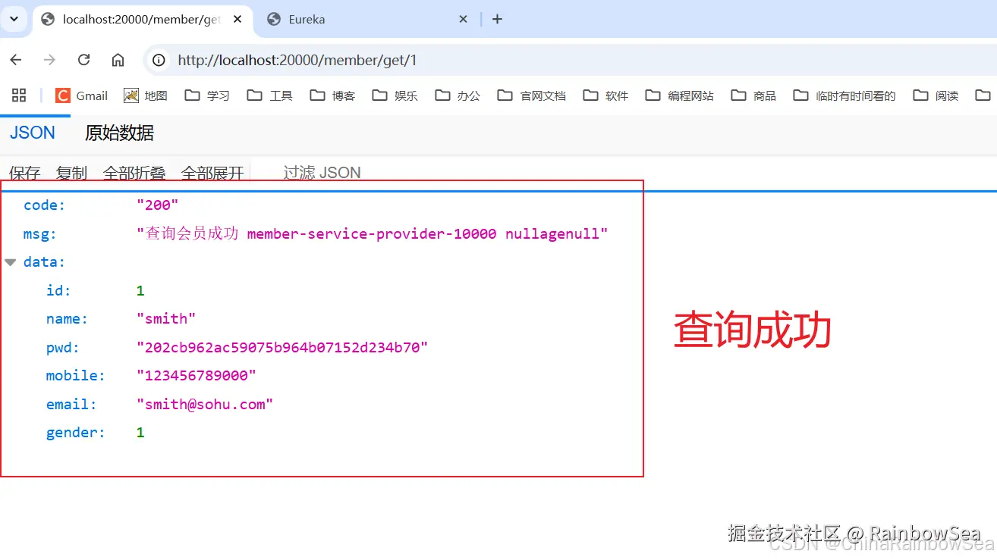
Task: Select the "123456789000" mobile value
Action: pos(197,376)
